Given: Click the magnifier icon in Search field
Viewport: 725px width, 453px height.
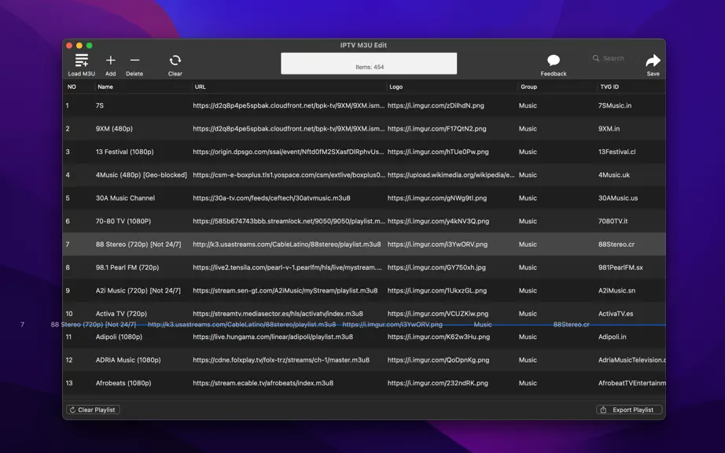Looking at the screenshot, I should coord(596,58).
